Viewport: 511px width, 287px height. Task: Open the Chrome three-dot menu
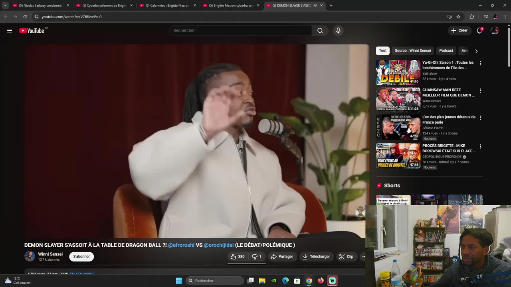pos(505,17)
